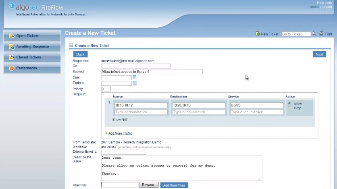The width and height of the screenshot is (337, 189).
Task: Click the Destination field containing 10.20.18.15
Action: coord(199,105)
